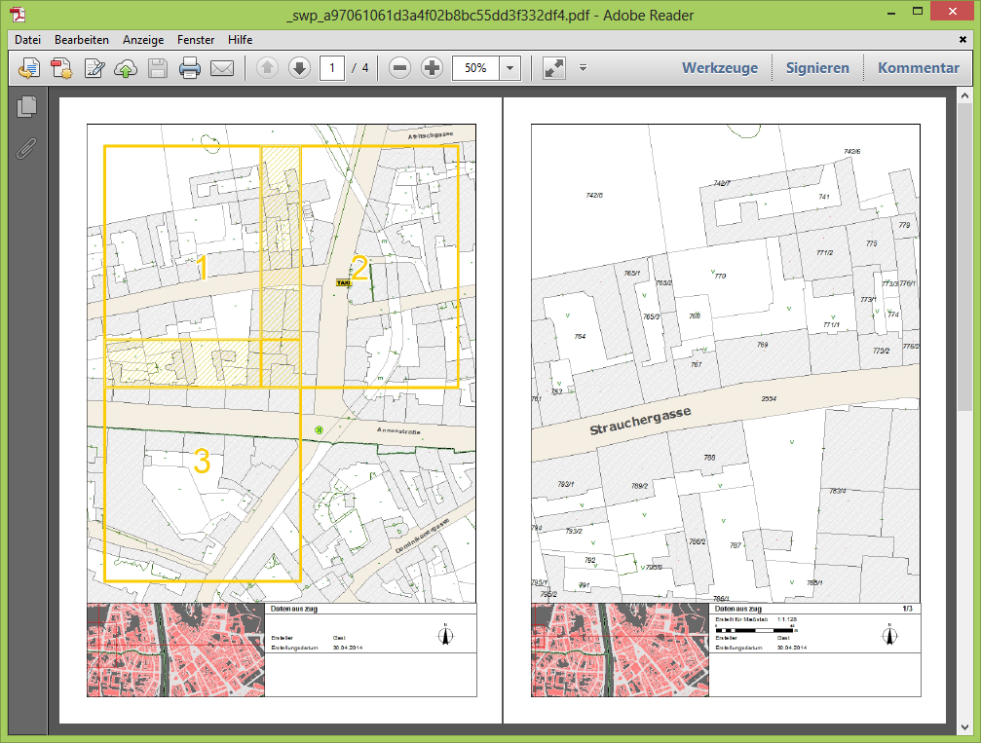This screenshot has height=743, width=981.
Task: Toggle the page thumbnails side panel
Action: [x=27, y=107]
